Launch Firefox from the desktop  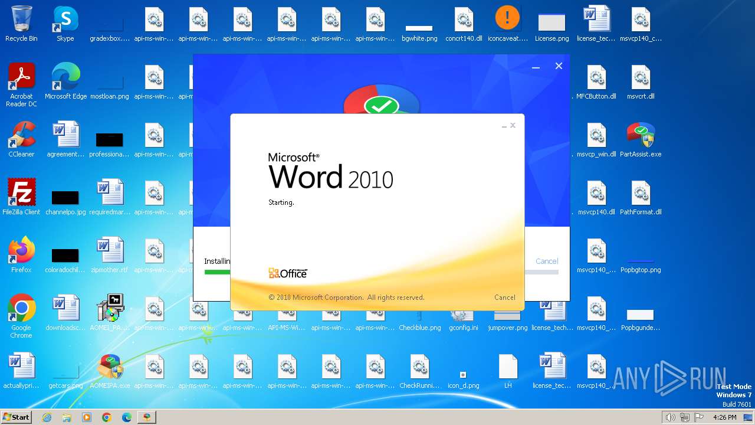point(21,255)
